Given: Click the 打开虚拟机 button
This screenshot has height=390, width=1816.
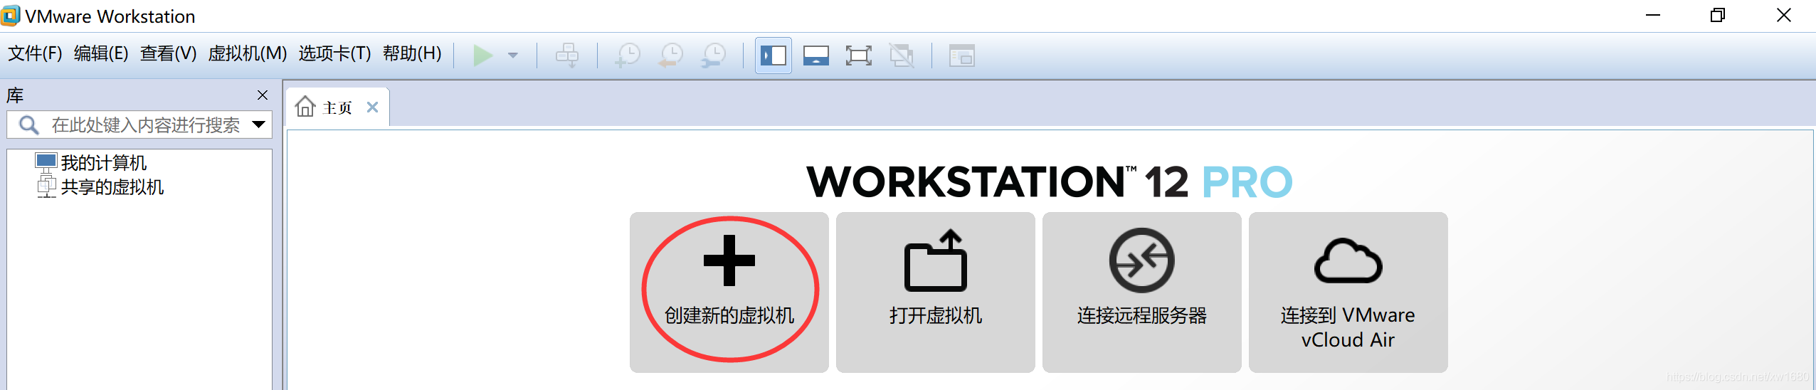Looking at the screenshot, I should coord(936,292).
